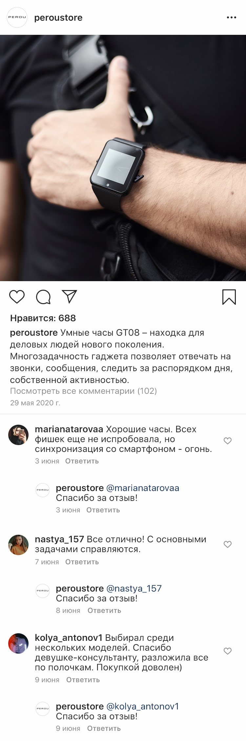
Task: Open the @nastya_157 mention link
Action: coord(134,589)
